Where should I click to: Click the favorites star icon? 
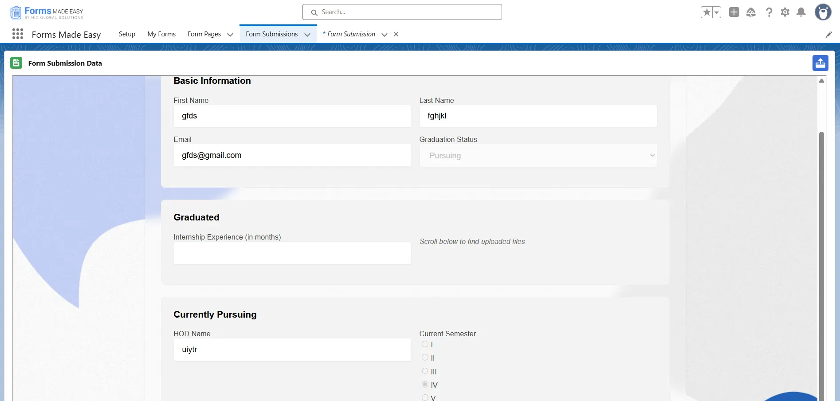pyautogui.click(x=707, y=12)
